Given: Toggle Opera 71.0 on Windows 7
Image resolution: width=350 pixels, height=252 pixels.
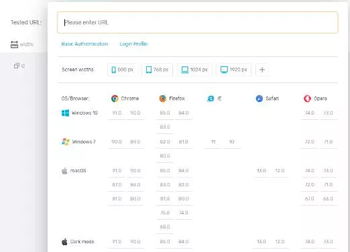Looking at the screenshot, I should click(328, 142).
